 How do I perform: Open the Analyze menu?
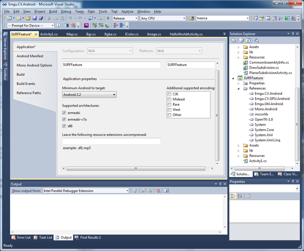(127, 11)
